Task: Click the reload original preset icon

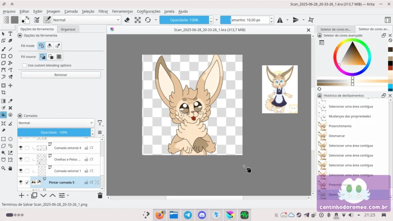Action: [148, 20]
